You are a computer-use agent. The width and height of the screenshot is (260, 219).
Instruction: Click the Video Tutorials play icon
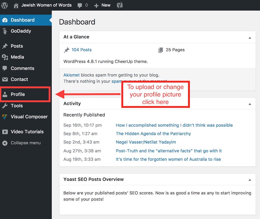coord(5,132)
